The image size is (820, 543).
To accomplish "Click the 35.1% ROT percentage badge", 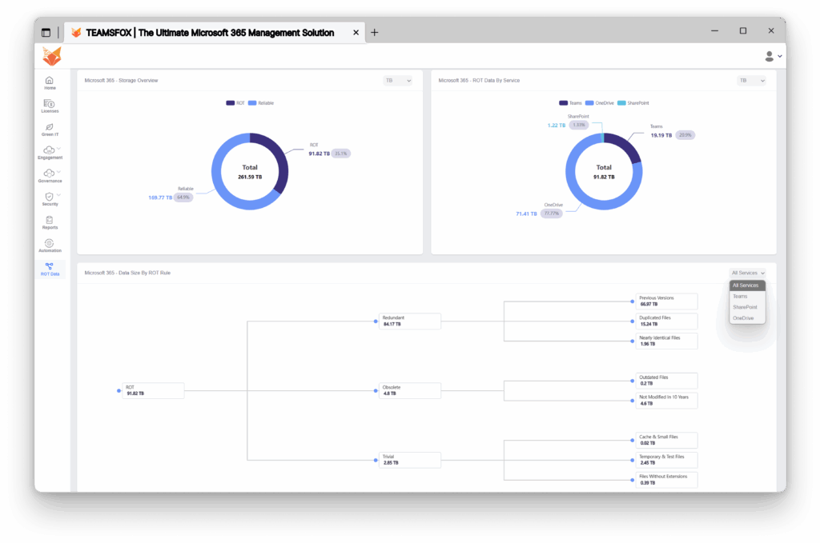I will click(x=341, y=154).
